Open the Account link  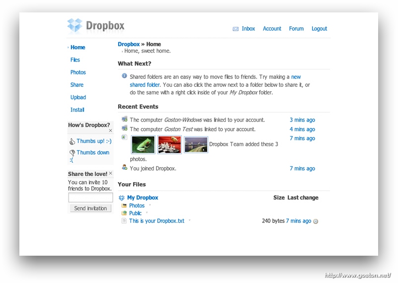(x=272, y=29)
